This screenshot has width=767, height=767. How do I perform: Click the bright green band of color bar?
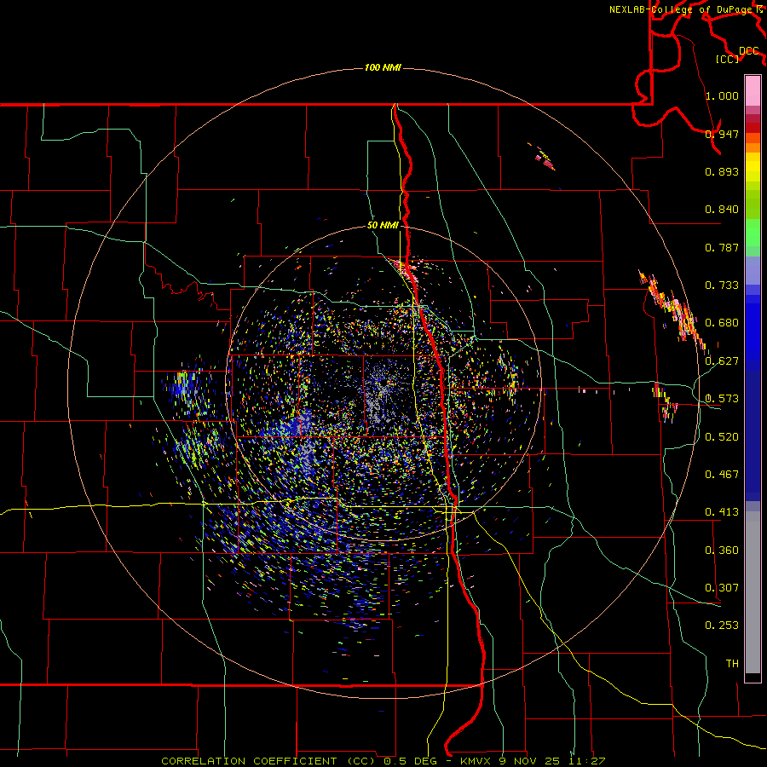pos(753,233)
